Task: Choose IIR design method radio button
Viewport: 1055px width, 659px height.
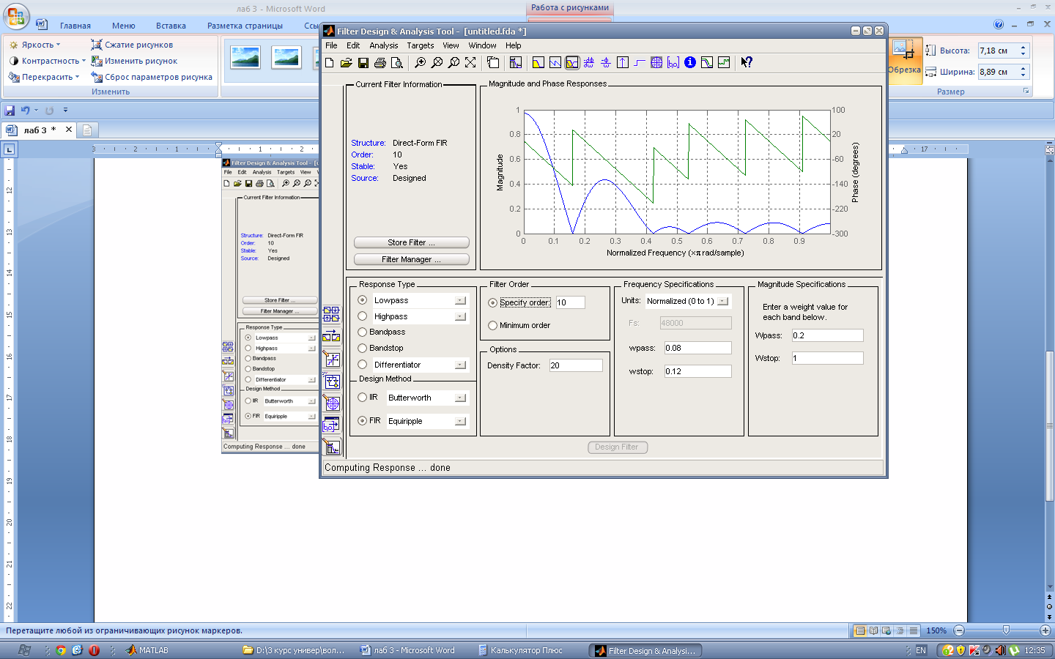Action: (x=363, y=398)
